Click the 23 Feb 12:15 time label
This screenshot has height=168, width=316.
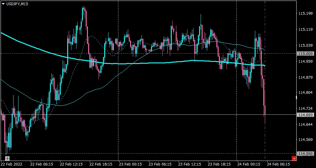coord(190,164)
